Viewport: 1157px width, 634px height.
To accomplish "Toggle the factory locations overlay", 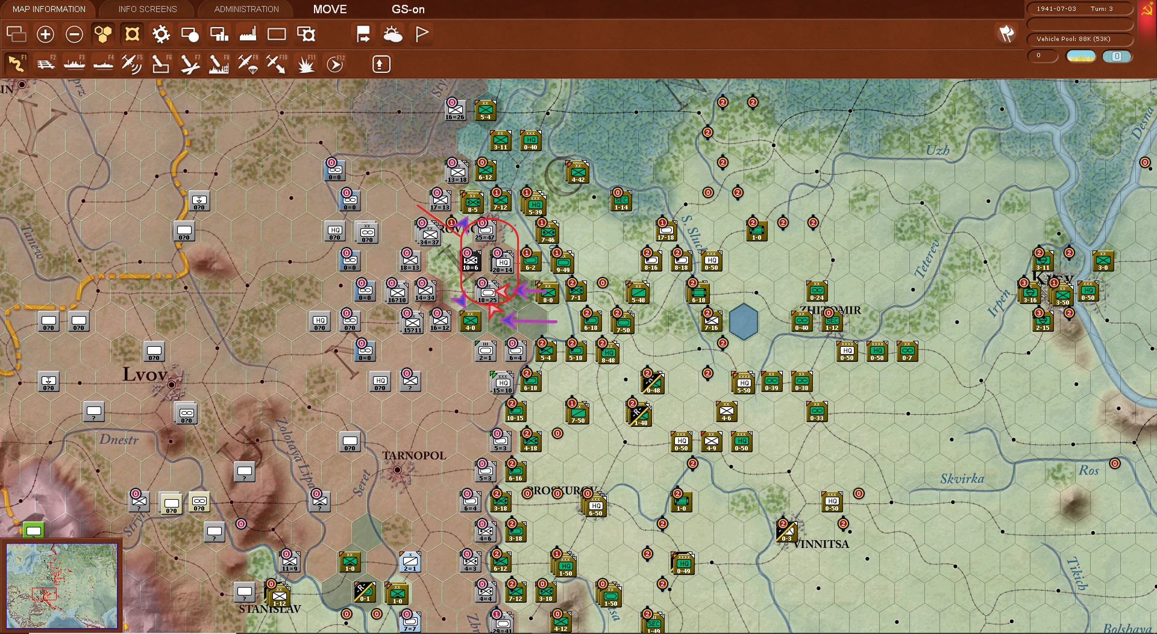I will (248, 34).
